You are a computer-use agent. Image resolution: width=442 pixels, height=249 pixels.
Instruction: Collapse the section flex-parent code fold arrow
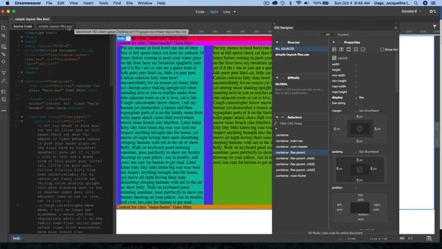pyautogui.click(x=22, y=117)
